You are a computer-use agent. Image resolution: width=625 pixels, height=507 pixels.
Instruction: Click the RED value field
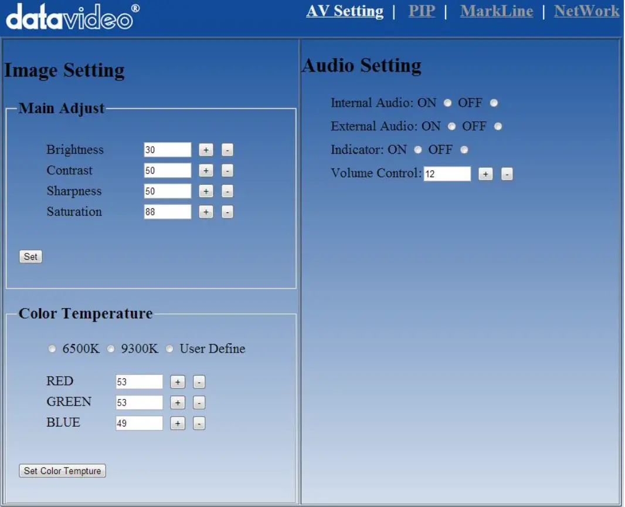[x=139, y=382]
